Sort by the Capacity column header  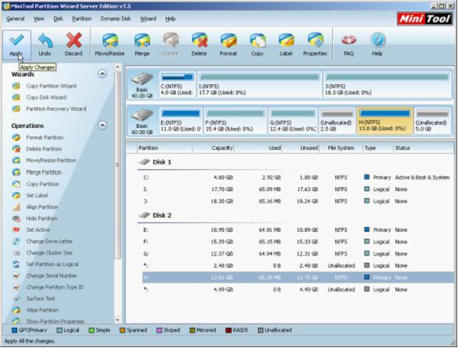click(x=213, y=148)
